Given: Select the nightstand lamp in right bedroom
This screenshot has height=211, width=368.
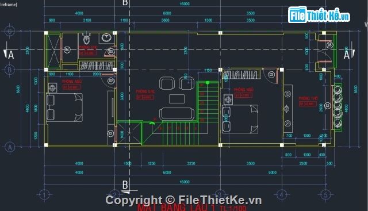Looking at the screenshot, I should (x=228, y=99).
